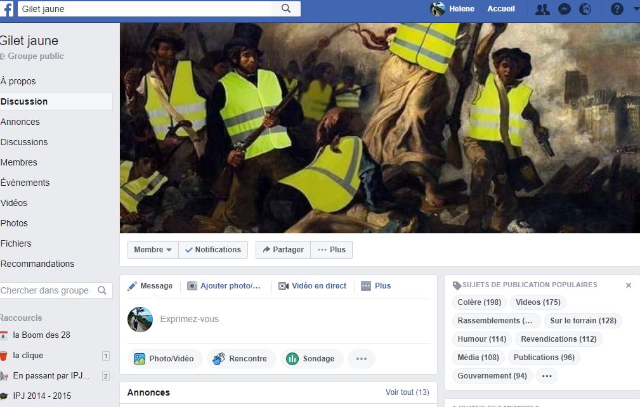Open Voir tout announcements link
This screenshot has width=640, height=407.
(407, 392)
